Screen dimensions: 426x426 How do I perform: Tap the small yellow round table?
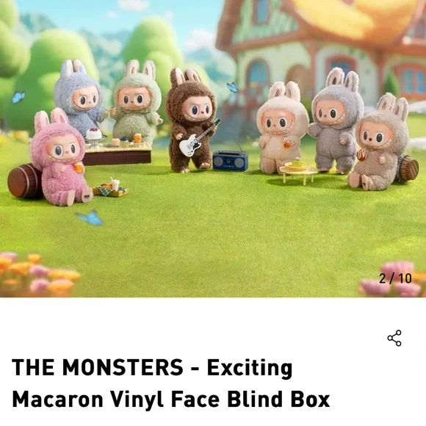coord(298,173)
